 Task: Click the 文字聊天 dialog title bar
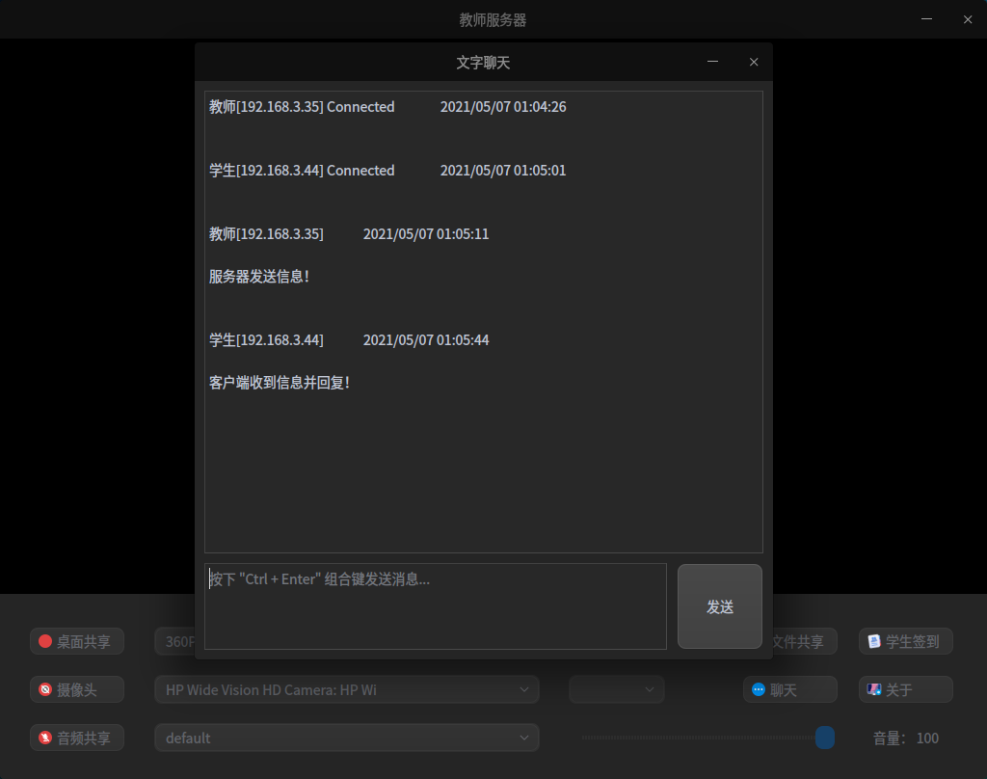tap(484, 62)
